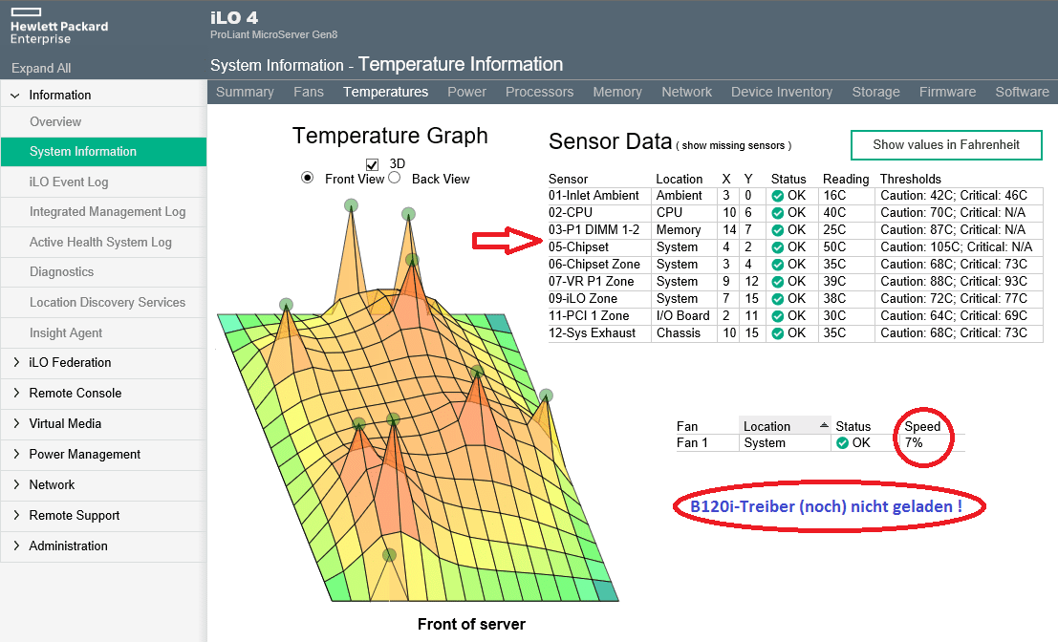Viewport: 1058px width, 642px height.
Task: Click the 06-Chipset Zone sensor name
Action: pos(594,265)
